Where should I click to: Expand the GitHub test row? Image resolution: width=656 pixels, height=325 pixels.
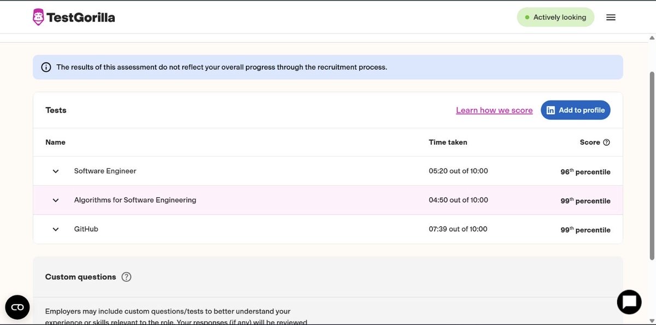[x=56, y=229]
